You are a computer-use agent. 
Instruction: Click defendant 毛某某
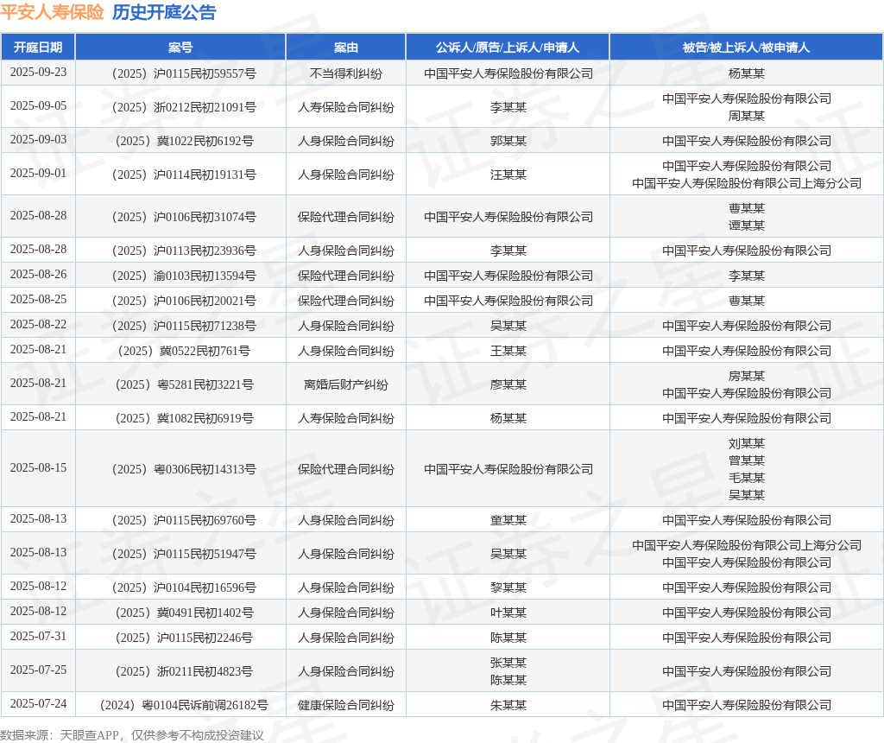(747, 478)
